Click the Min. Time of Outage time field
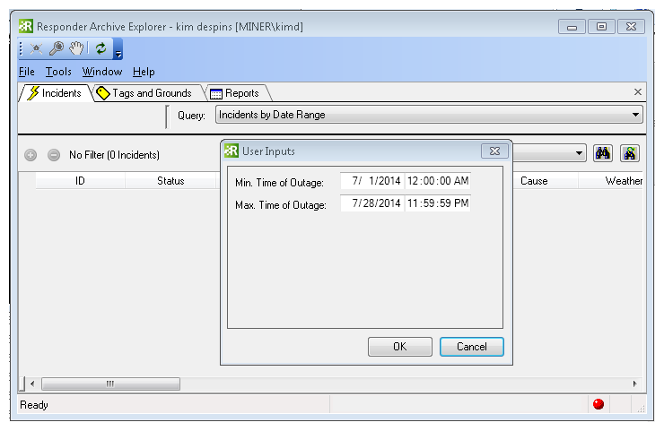Image resolution: width=664 pixels, height=431 pixels. 438,181
